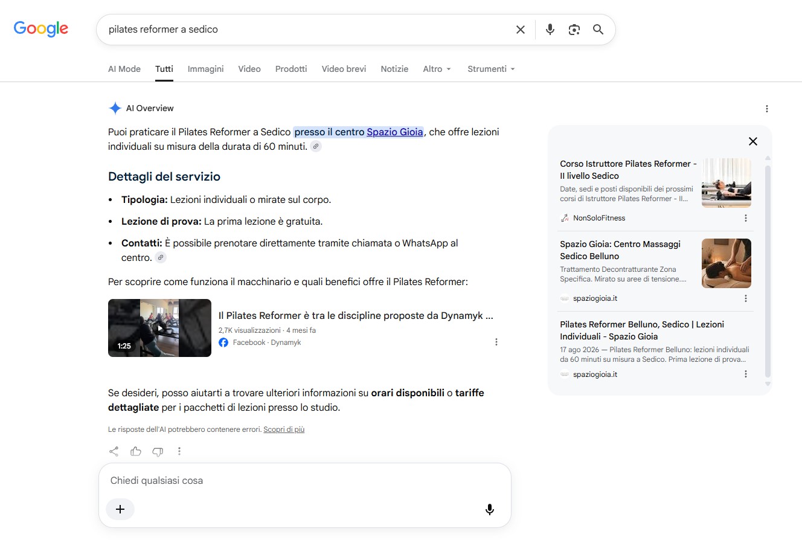Screen dimensions: 802x540
Task: Expand the Strumenti dropdown
Action: point(492,69)
